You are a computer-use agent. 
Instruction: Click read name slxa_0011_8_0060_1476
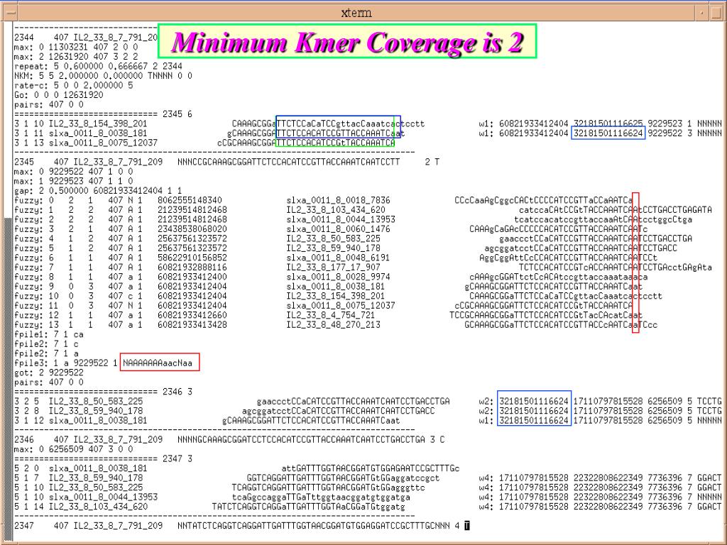coord(339,229)
